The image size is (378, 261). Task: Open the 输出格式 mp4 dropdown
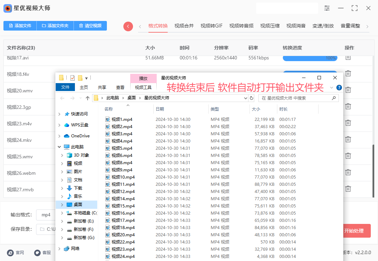(x=46, y=215)
